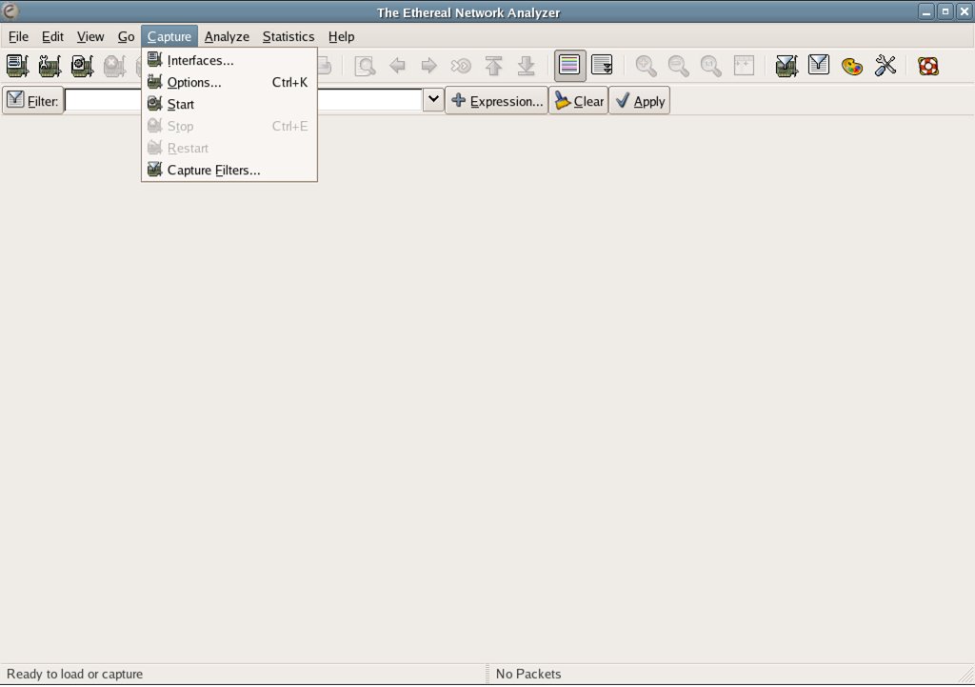Open the Statistics menu

click(288, 36)
